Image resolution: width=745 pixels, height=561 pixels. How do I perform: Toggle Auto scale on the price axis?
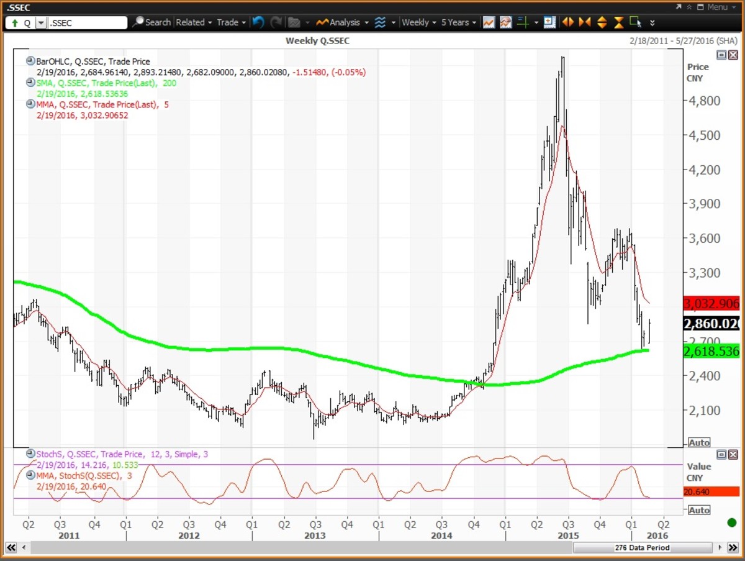tap(699, 443)
